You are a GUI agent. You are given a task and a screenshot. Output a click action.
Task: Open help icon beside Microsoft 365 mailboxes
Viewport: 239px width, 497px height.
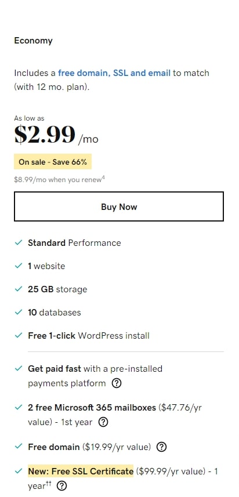pyautogui.click(x=103, y=422)
